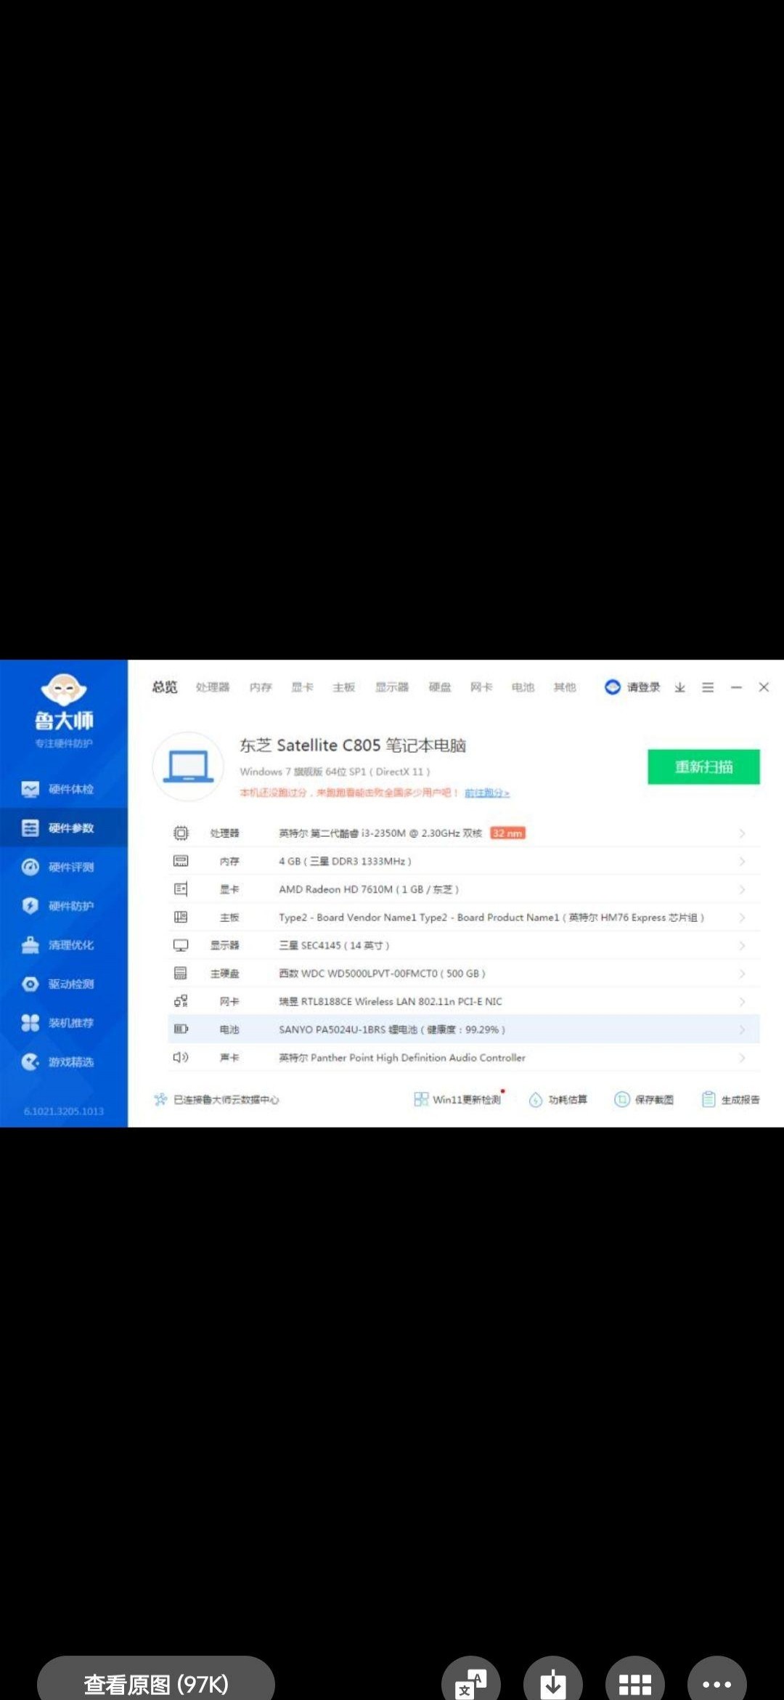
Task: Click the 主硬盘 disk icon
Action: coord(181,974)
